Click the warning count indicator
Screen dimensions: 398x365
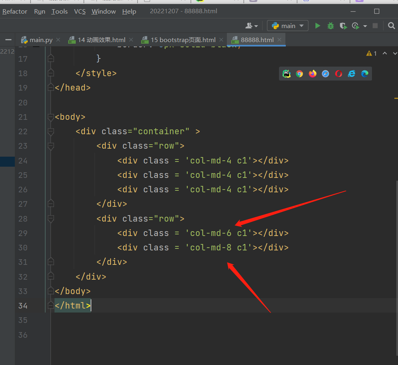[x=372, y=53]
